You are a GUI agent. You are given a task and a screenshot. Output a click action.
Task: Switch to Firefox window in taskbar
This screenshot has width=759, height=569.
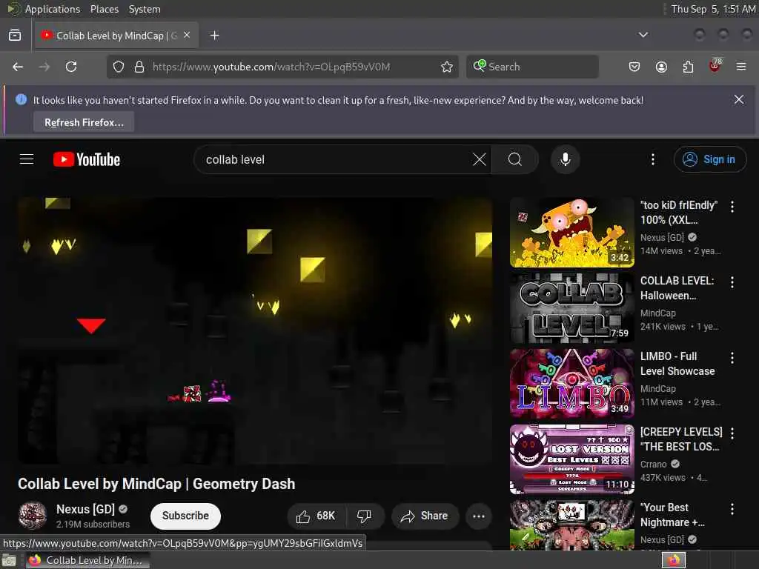click(x=88, y=560)
